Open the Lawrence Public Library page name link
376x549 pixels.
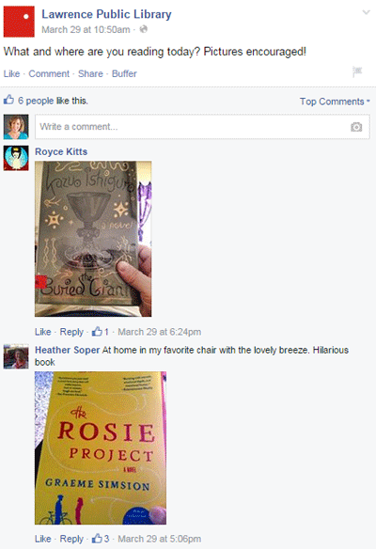pyautogui.click(x=106, y=14)
